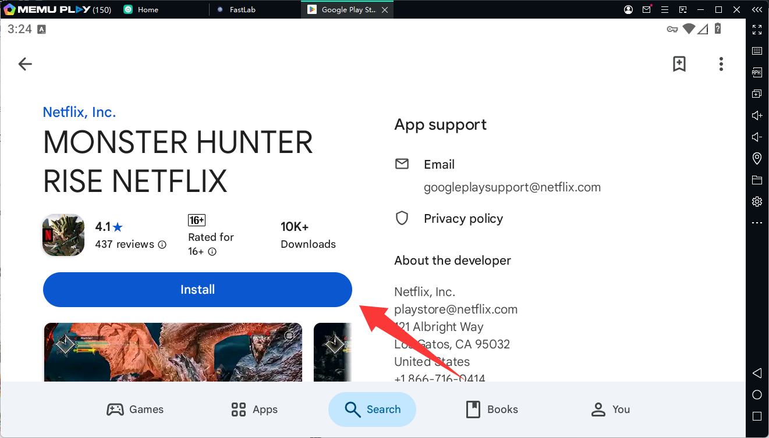This screenshot has width=769, height=438.
Task: Increase emulator volume
Action: 757,115
